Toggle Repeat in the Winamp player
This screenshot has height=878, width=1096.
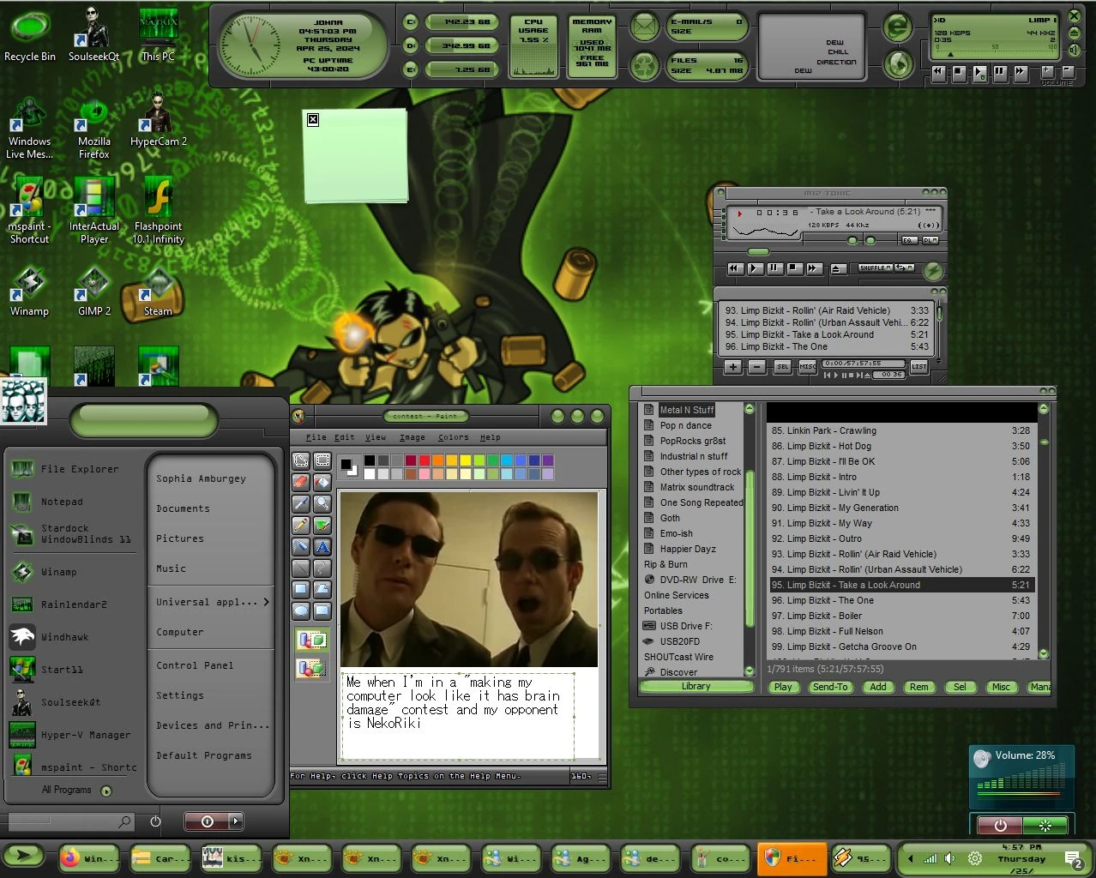tap(904, 268)
